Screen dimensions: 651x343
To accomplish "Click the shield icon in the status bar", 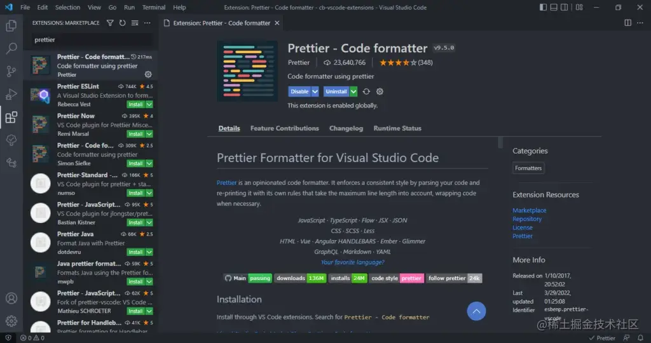I will [8, 338].
